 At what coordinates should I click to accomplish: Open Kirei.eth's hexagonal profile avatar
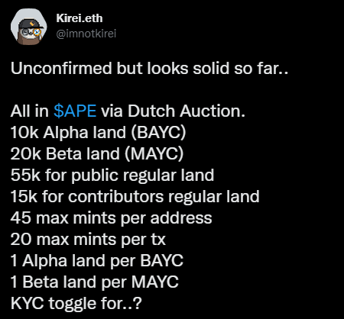coord(28,27)
